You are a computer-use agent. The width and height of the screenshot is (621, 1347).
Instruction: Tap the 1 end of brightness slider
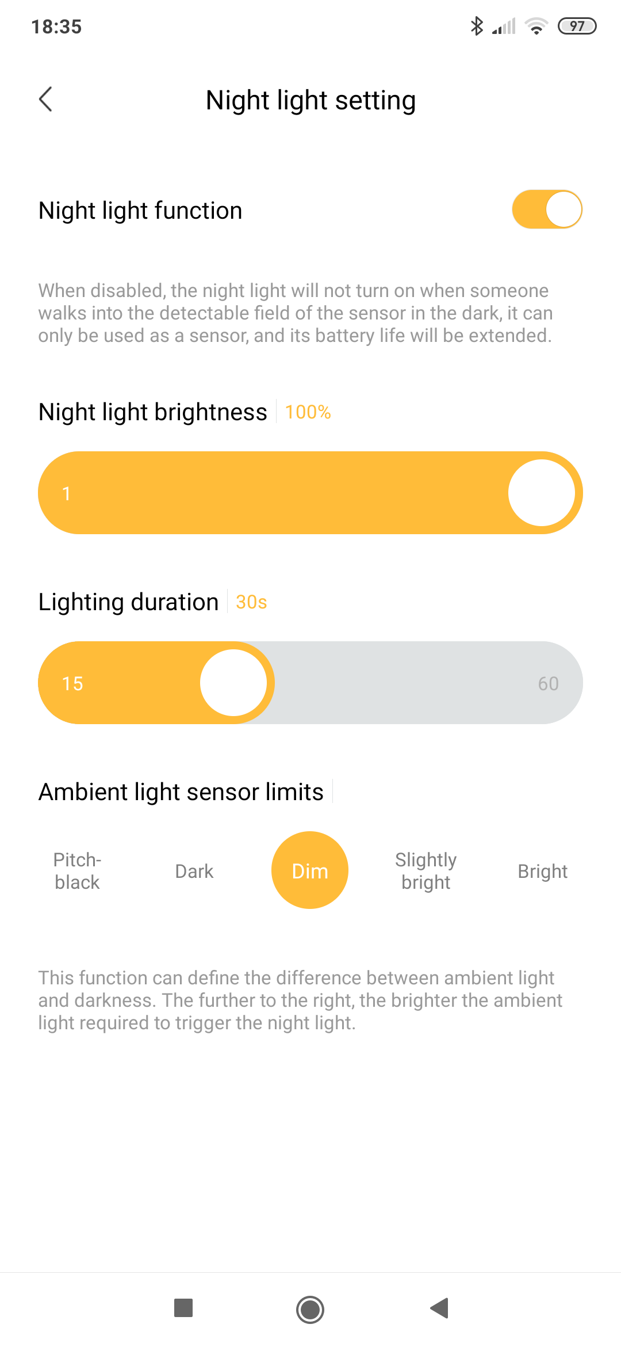[x=67, y=493]
